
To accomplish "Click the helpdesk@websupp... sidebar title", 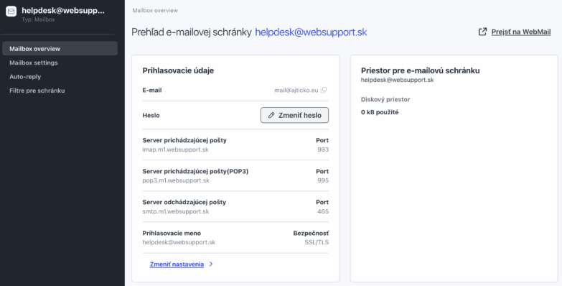I will click(x=63, y=11).
